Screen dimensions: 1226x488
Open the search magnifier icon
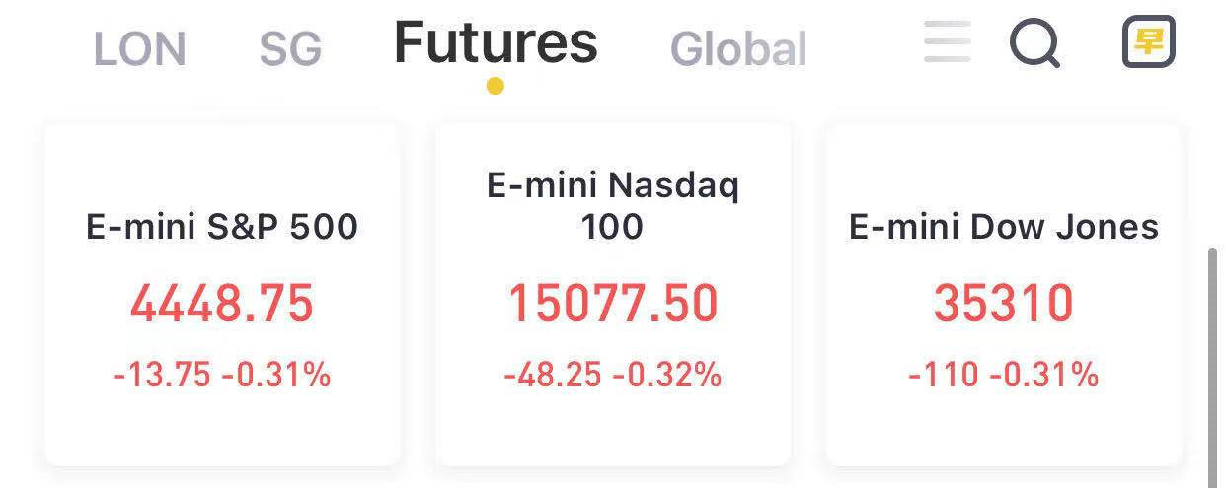click(1035, 43)
